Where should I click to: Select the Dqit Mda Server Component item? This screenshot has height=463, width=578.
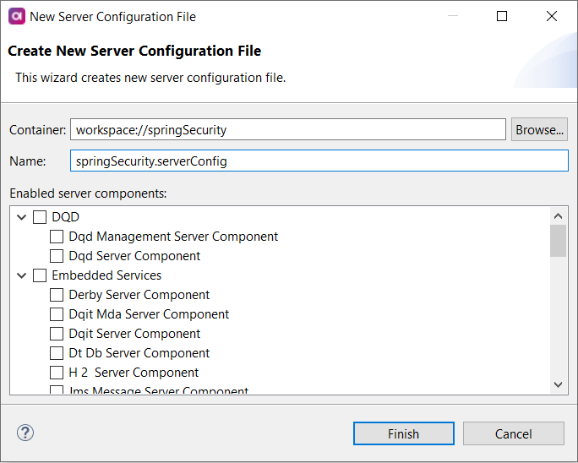tap(149, 314)
